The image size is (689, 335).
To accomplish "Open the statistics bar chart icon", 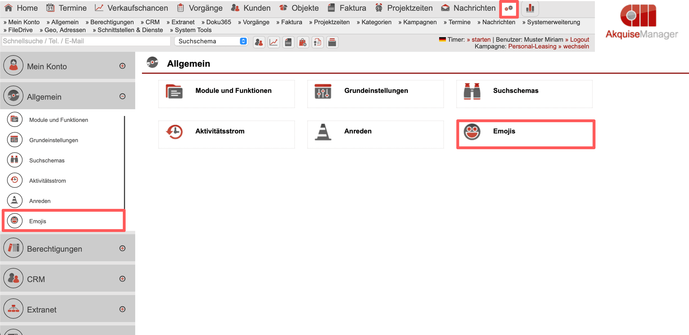I will [530, 8].
